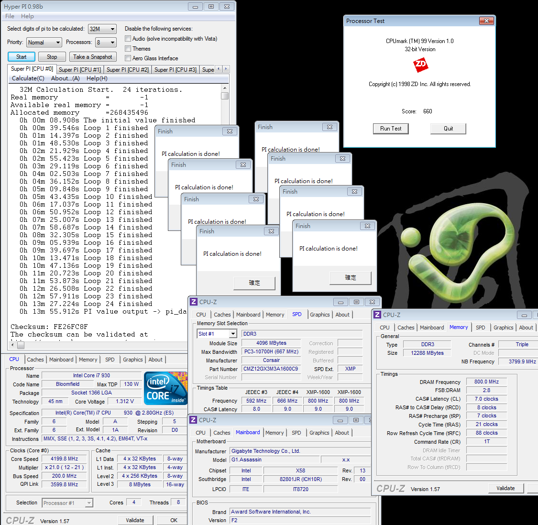Open About tab in CPU-Z SPD window

coord(342,315)
